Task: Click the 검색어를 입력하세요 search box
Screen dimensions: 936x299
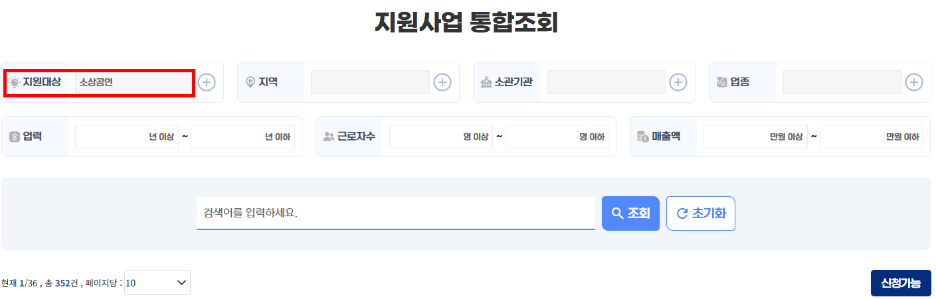Action: coord(396,213)
